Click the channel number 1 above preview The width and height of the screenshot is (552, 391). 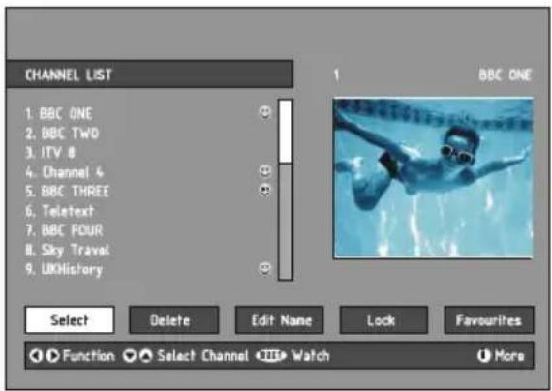click(336, 75)
